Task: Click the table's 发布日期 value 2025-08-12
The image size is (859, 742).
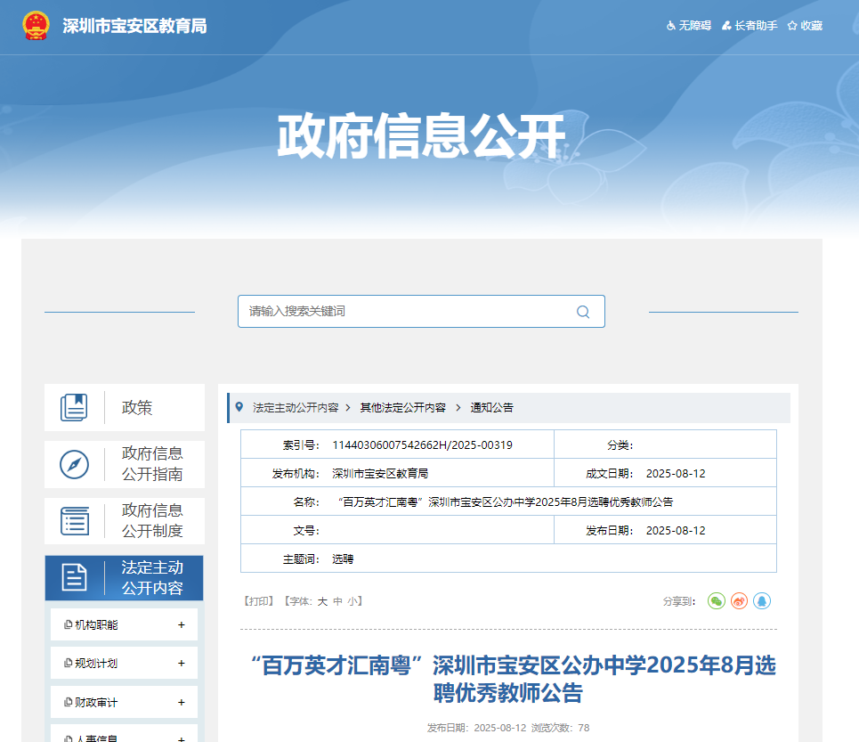Action: [676, 531]
